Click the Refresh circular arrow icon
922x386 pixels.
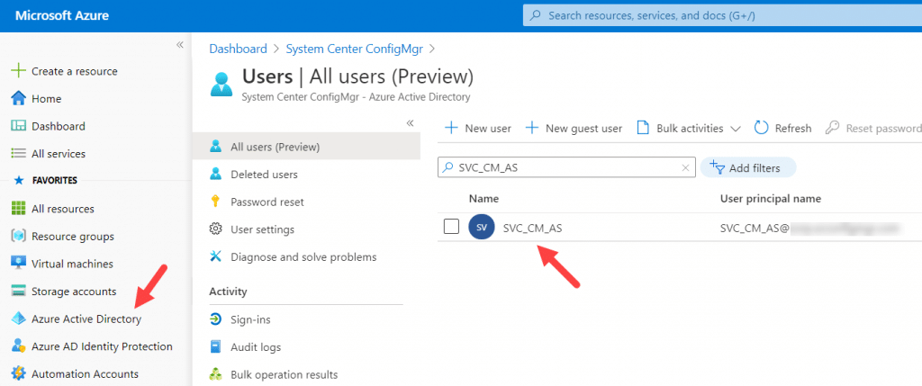pyautogui.click(x=762, y=128)
